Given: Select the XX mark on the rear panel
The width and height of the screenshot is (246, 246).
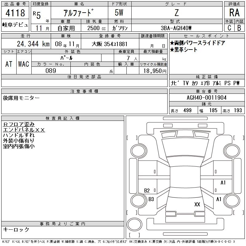Looking at the screenshot, I should point(197,204).
